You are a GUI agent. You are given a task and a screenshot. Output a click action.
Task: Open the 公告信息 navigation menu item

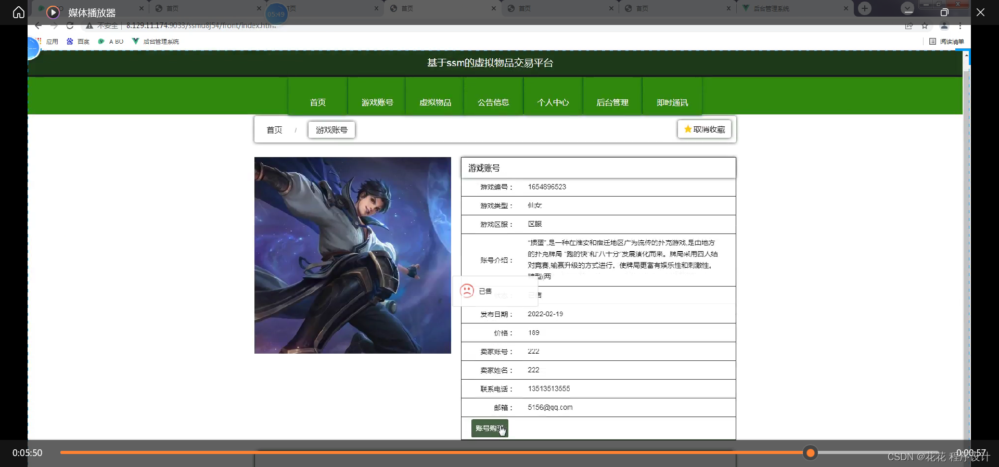(494, 96)
